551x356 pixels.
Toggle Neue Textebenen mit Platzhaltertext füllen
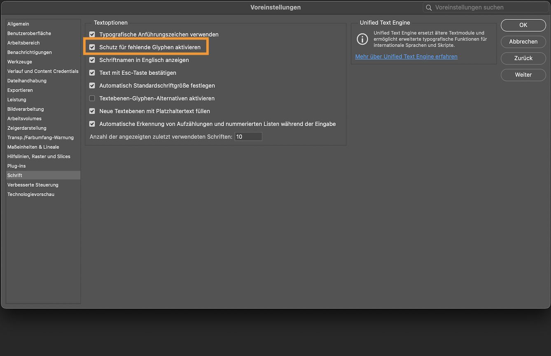pyautogui.click(x=92, y=111)
